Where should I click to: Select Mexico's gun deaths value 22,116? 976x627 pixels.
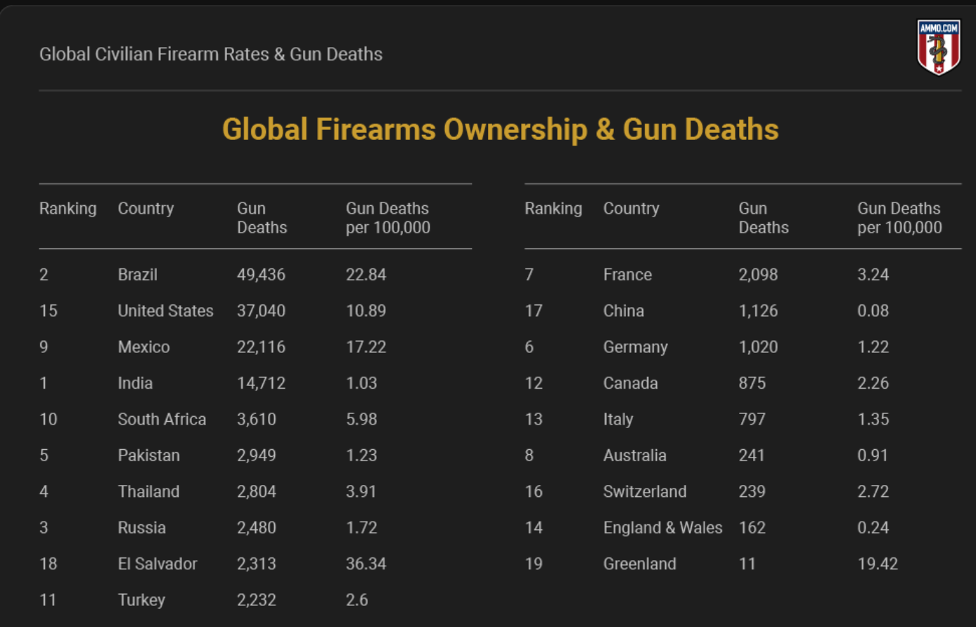pyautogui.click(x=261, y=347)
